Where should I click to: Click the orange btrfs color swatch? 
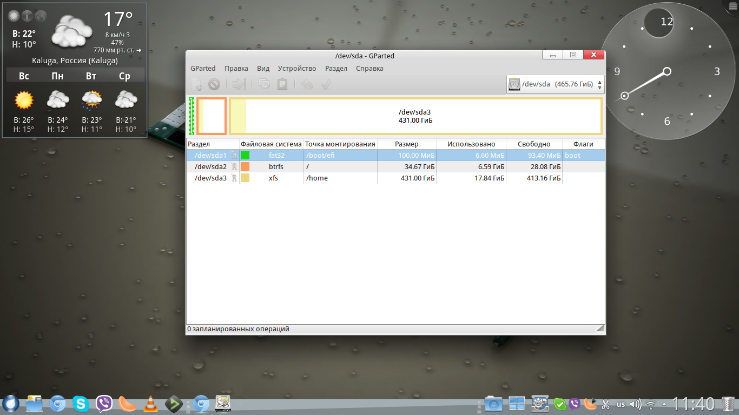tap(245, 166)
